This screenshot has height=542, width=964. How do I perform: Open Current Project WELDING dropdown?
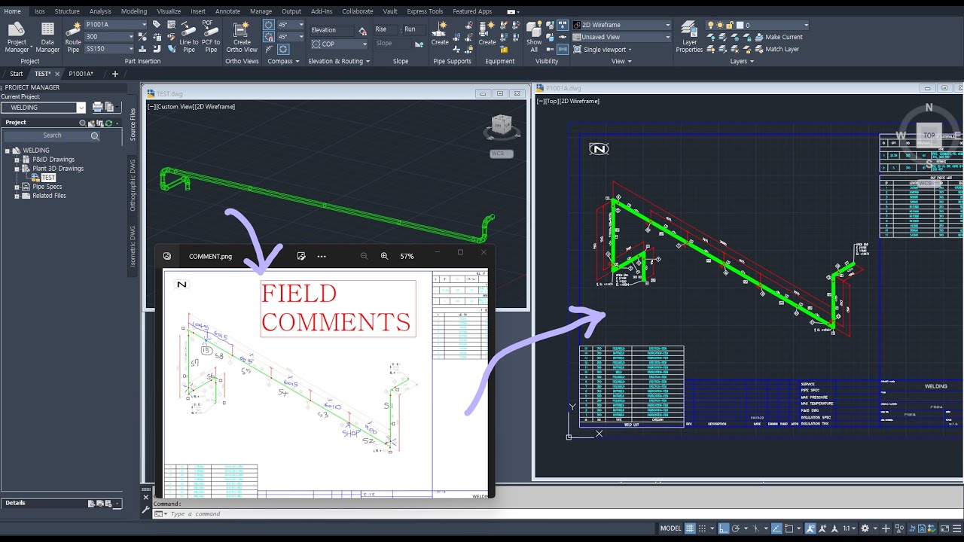44,108
